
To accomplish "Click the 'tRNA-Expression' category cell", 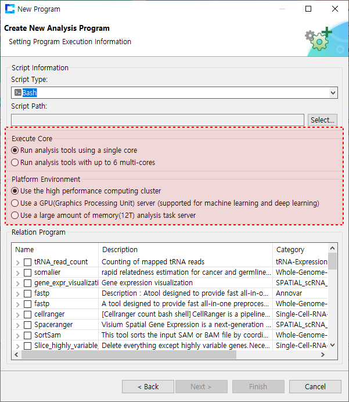I will coord(301,262).
